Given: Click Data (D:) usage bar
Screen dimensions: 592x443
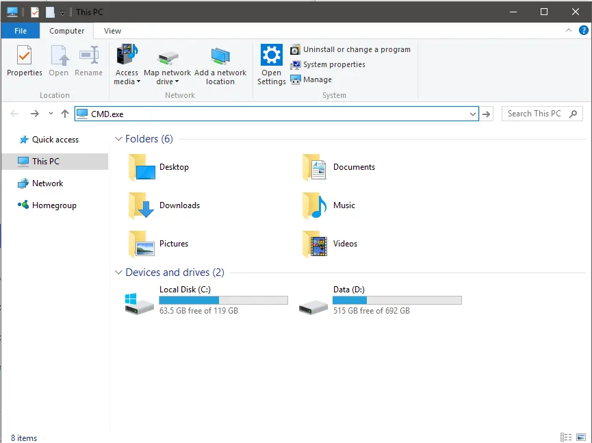Looking at the screenshot, I should 397,301.
